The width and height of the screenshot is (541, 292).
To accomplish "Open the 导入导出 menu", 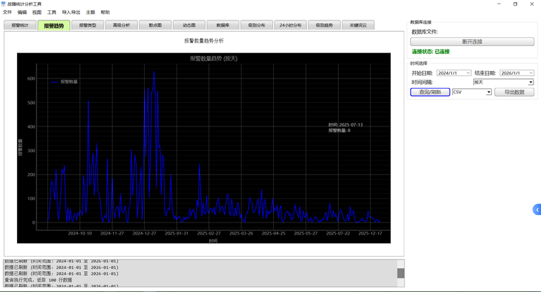I will tap(71, 12).
